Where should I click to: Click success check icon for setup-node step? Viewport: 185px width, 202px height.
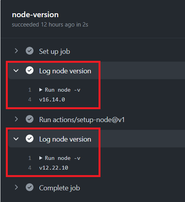30,119
